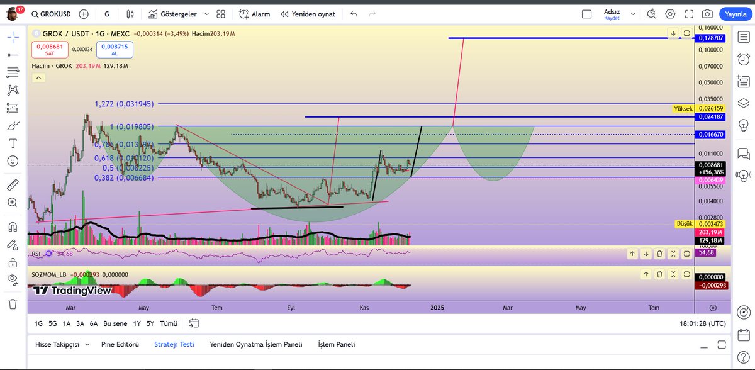Open the patterns drawing tools
This screenshot has width=755, height=370.
coord(13,91)
